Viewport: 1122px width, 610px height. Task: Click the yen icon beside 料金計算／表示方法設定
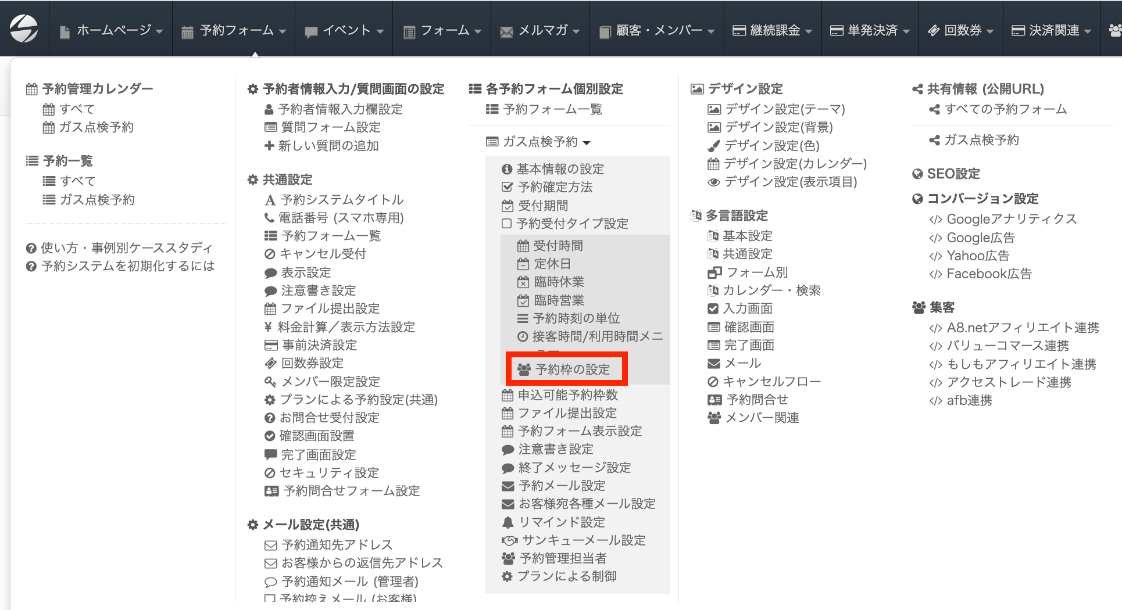(x=268, y=327)
